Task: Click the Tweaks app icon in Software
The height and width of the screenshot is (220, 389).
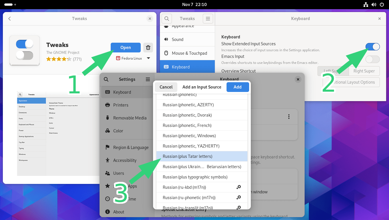Action: tap(25, 51)
